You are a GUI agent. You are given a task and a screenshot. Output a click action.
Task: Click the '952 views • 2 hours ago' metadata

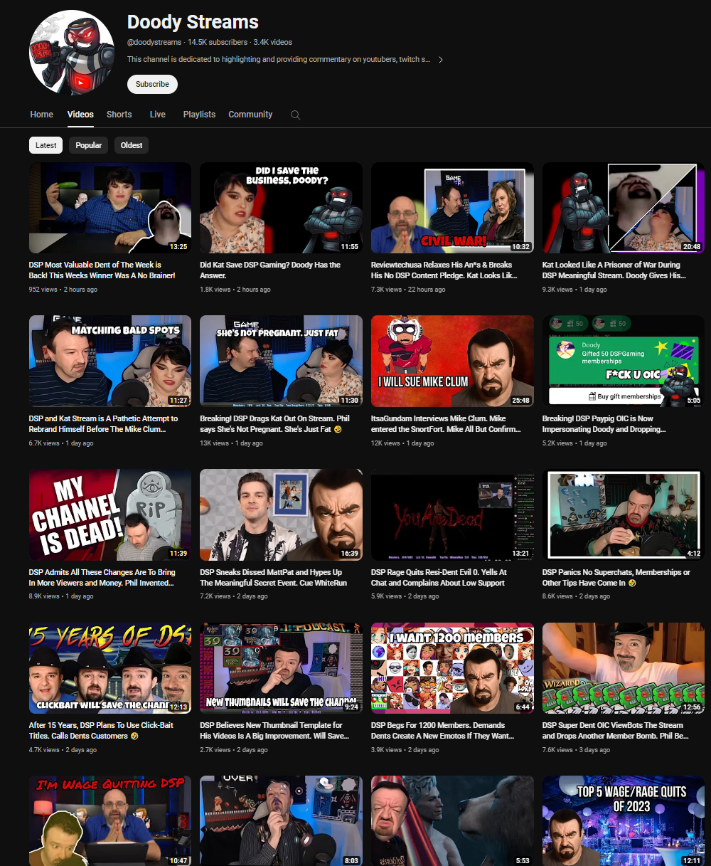[63, 290]
